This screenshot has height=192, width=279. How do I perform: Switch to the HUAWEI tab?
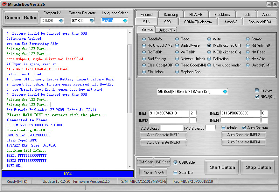pyautogui.click(x=196, y=14)
